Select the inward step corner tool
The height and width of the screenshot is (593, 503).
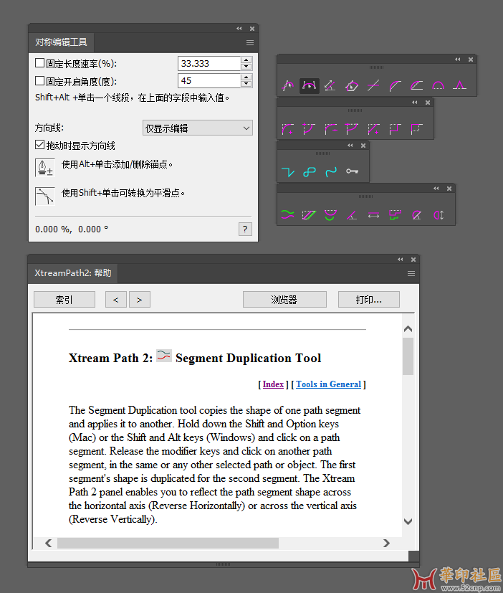(395, 129)
